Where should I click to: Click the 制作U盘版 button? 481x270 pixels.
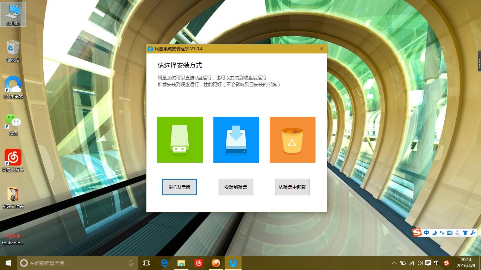click(180, 187)
